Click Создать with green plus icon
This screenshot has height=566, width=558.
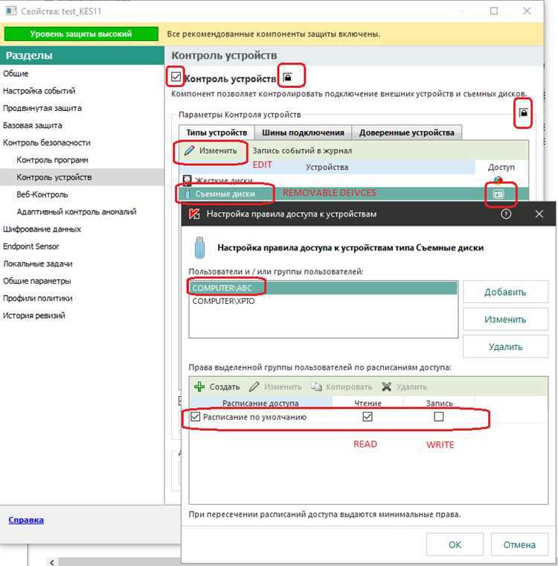pyautogui.click(x=217, y=387)
